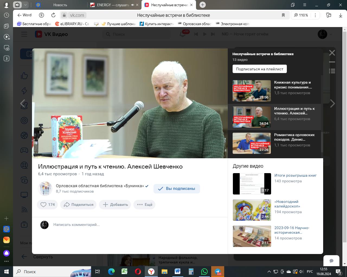
Task: Open WhatsApp from the Windows taskbar
Action: pos(204,272)
